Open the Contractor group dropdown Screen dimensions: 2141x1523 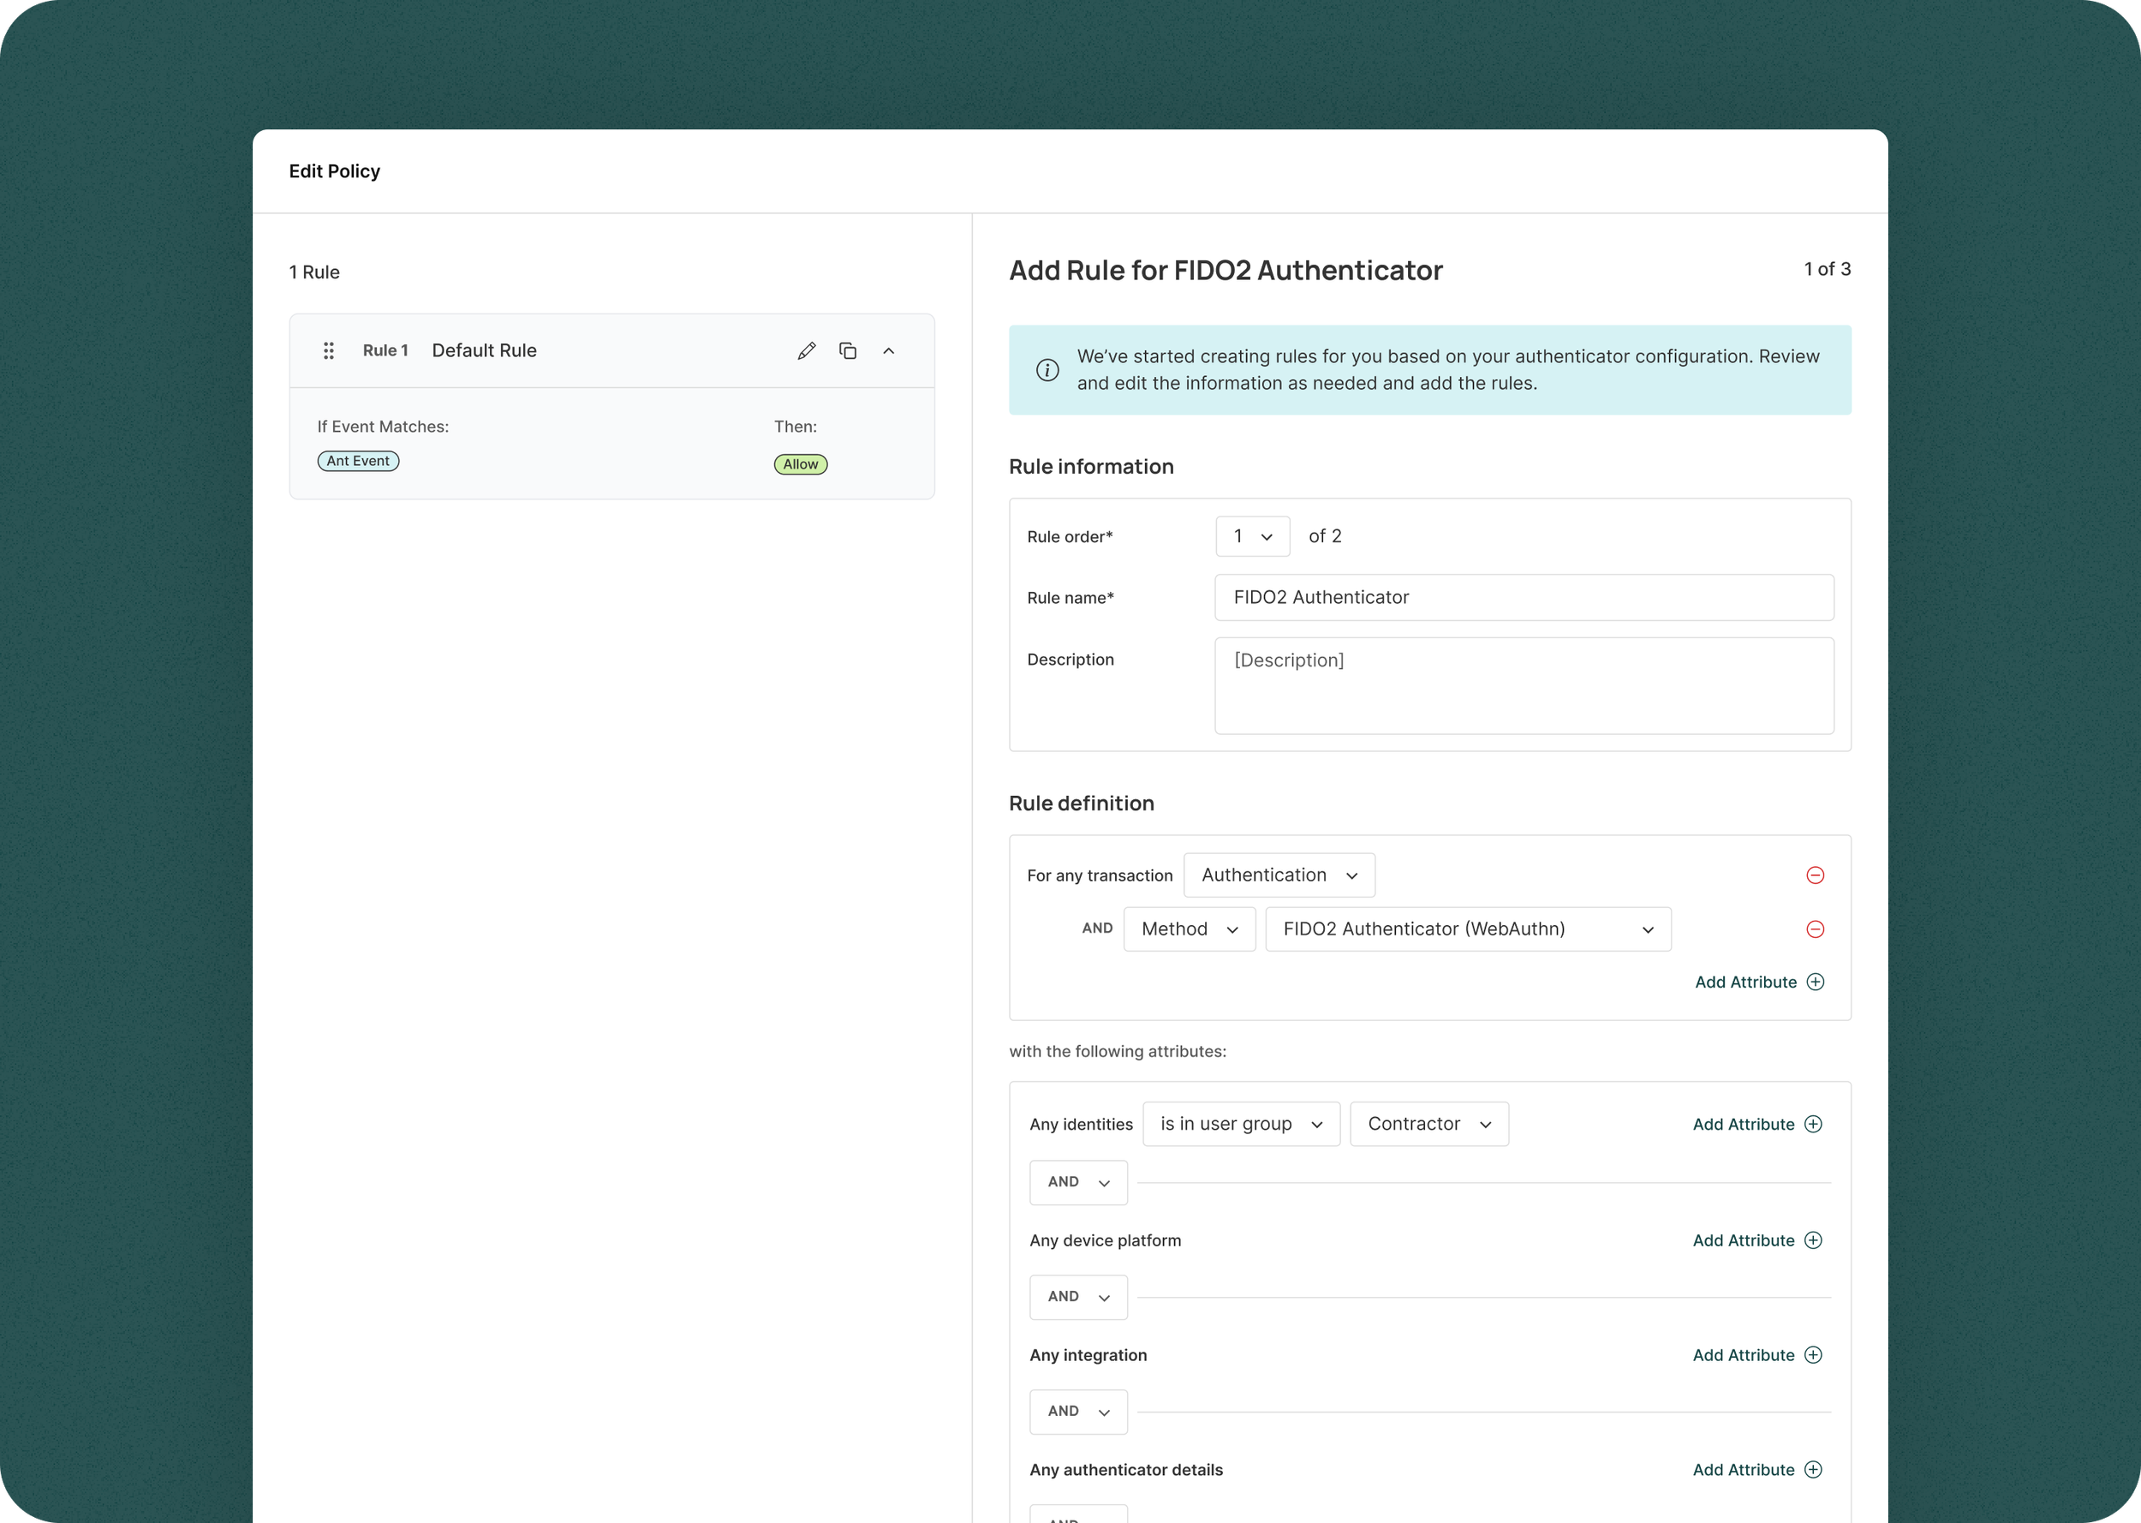coord(1428,1125)
